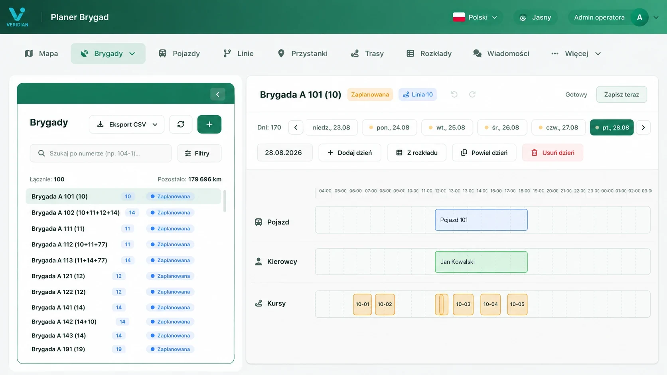Open the Veridian logo home

pyautogui.click(x=17, y=17)
